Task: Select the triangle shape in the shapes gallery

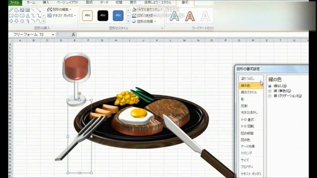Action: pos(28,15)
